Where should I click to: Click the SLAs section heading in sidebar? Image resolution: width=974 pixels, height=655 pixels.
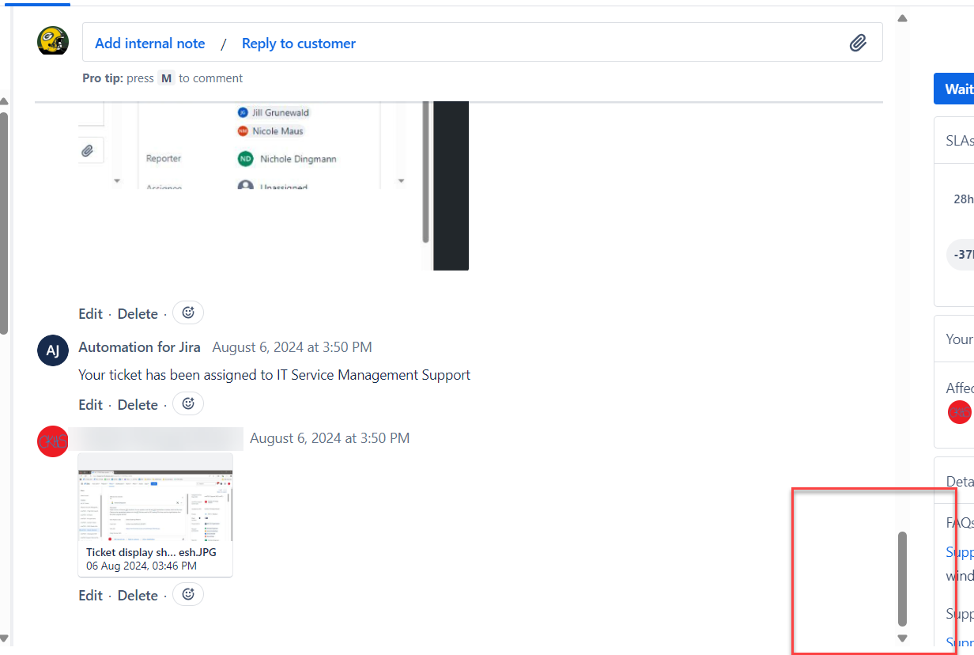click(960, 141)
